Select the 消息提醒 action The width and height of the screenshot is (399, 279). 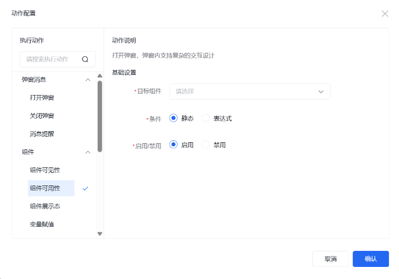pos(42,134)
